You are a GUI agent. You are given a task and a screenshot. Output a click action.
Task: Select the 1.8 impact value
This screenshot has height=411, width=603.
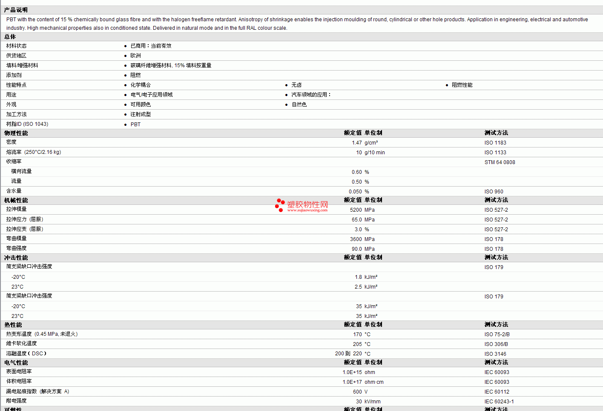coord(359,277)
